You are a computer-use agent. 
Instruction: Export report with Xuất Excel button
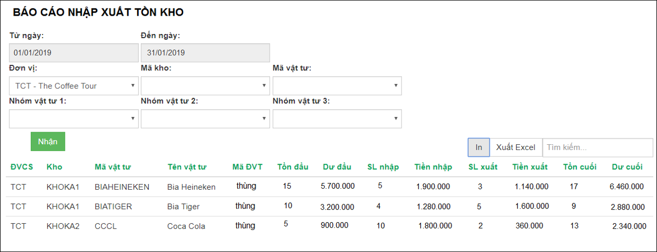(x=516, y=147)
